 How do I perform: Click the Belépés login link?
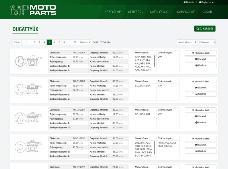pos(189,2)
